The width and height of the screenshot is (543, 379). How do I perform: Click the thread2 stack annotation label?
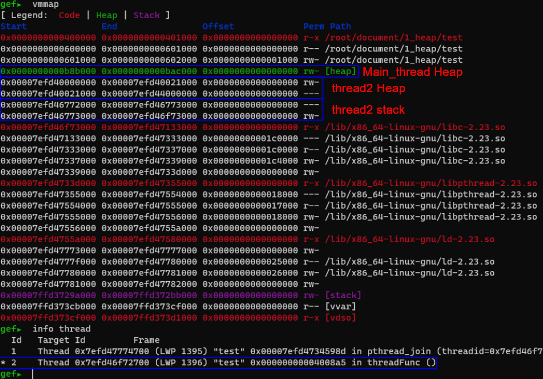pyautogui.click(x=368, y=109)
